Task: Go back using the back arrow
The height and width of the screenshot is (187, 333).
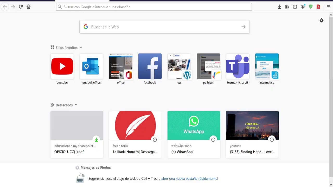Action: tap(5, 7)
